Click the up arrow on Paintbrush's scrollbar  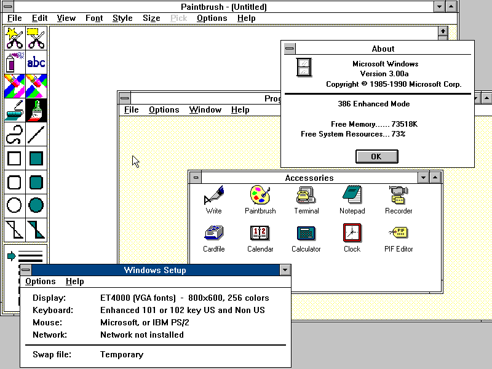tap(444, 32)
